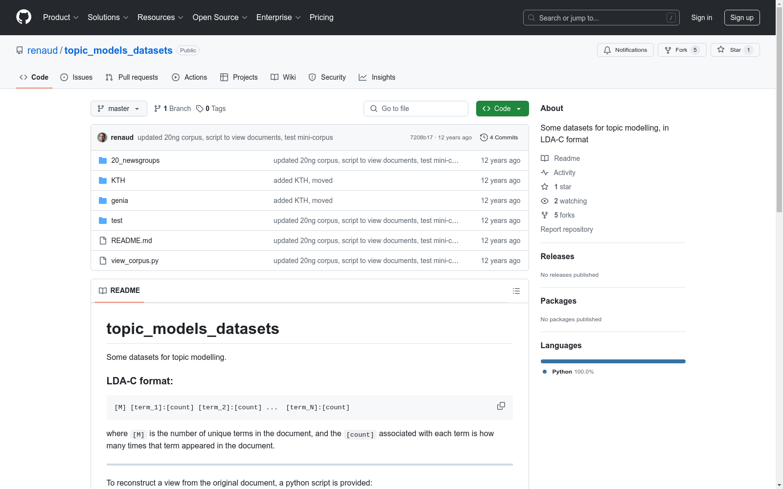Open the Releases heading link
Image resolution: width=783 pixels, height=489 pixels.
tap(557, 256)
